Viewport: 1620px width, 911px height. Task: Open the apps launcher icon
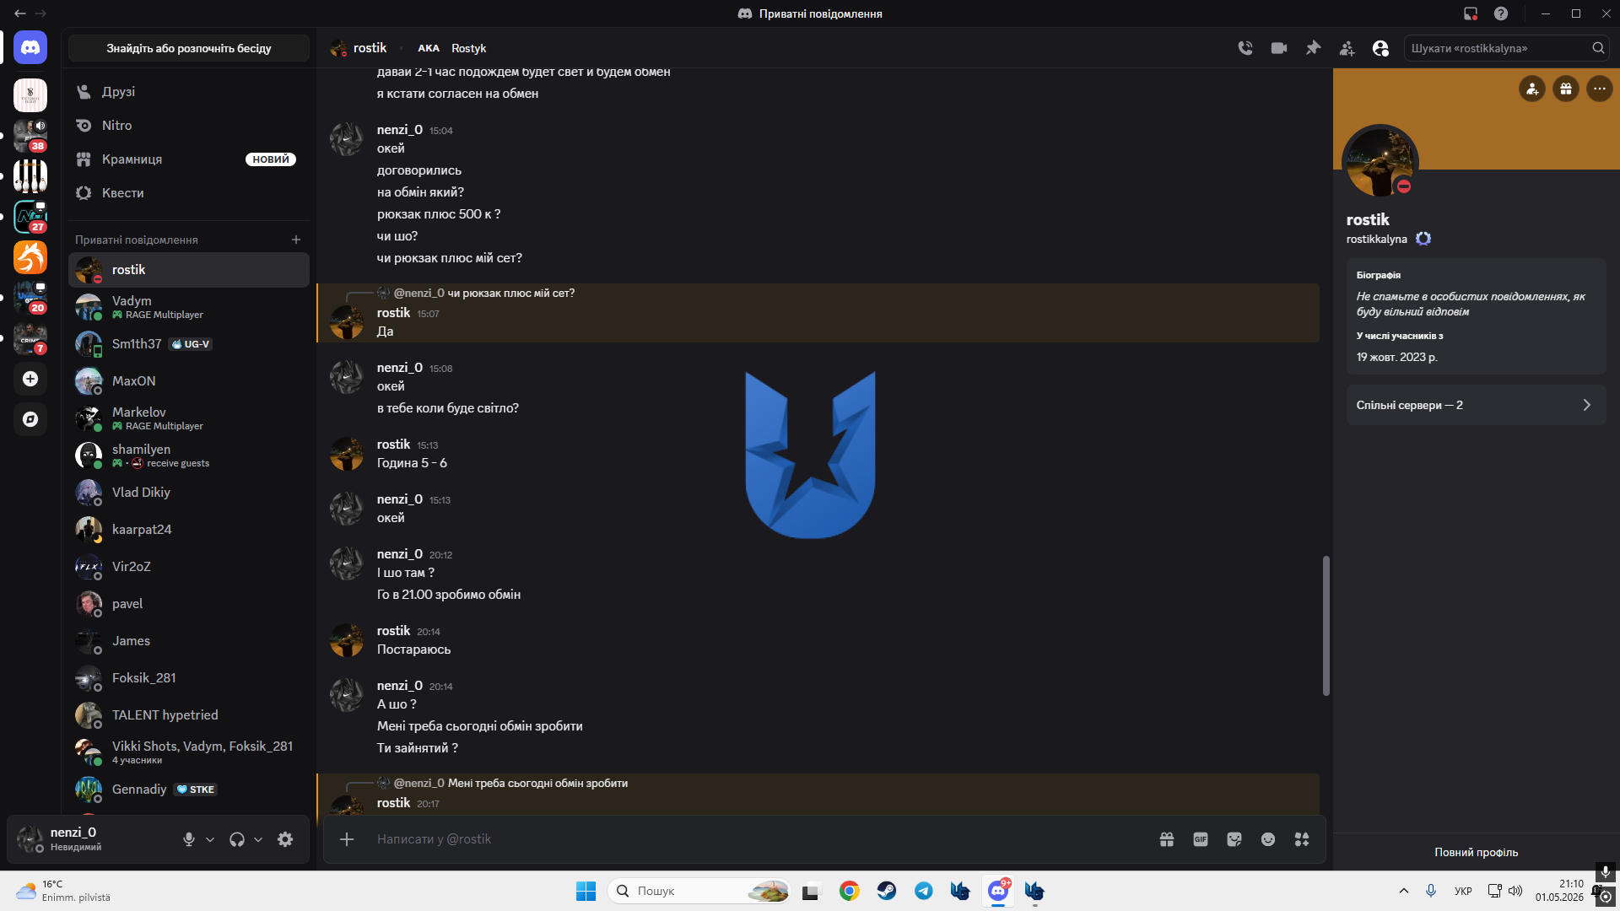tap(1302, 839)
